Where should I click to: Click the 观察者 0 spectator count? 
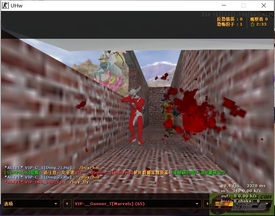point(259,19)
